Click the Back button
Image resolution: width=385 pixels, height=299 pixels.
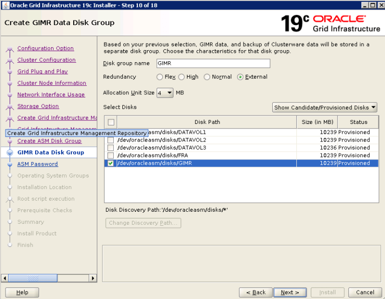coord(256,292)
